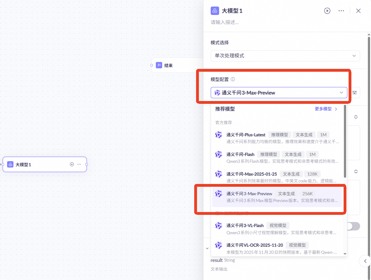Click the 推理模型 tag on 通义千问-Flash
This screenshot has height=280, width=371.
click(x=269, y=154)
